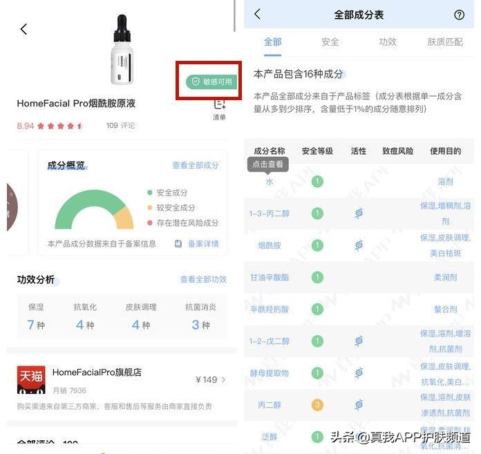Tap safety level badge for 水
Screen dimensions: 481x454
[317, 182]
